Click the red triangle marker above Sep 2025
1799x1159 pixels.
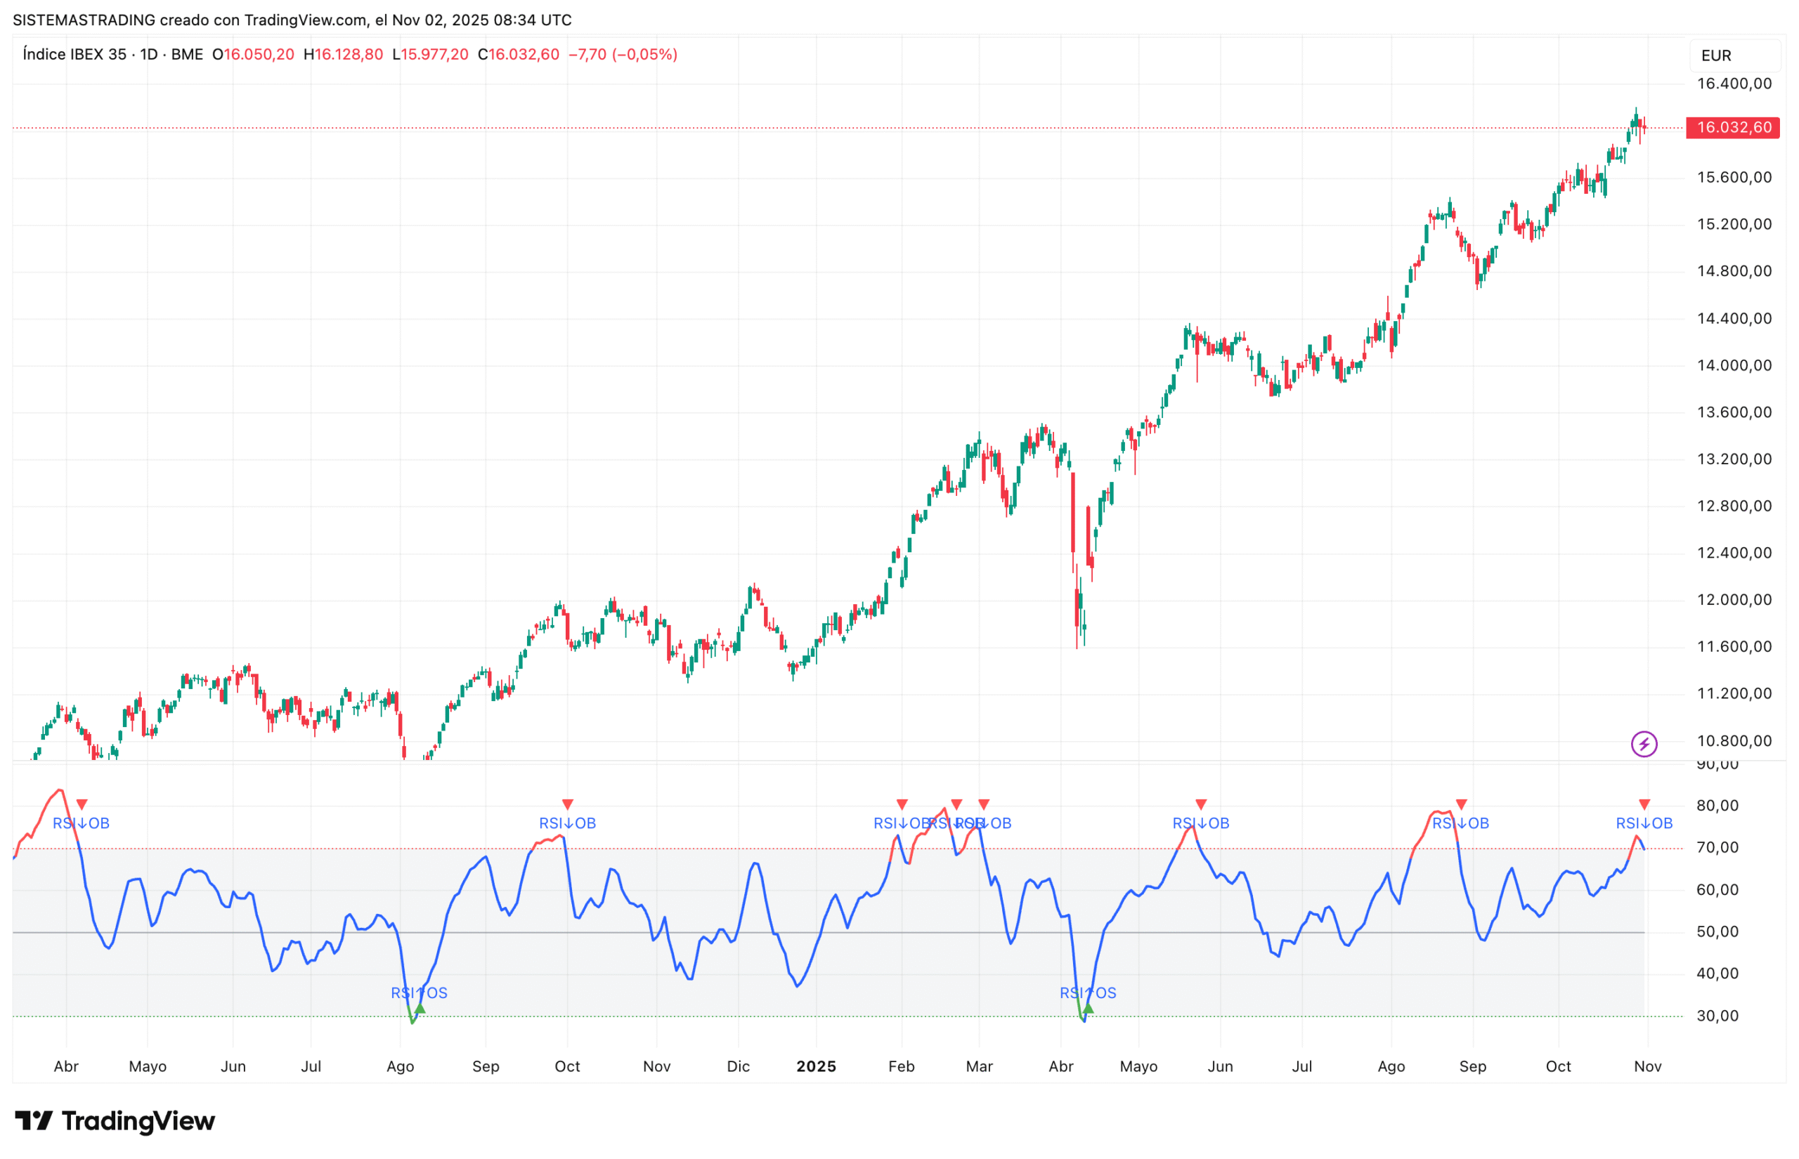pyautogui.click(x=1461, y=804)
